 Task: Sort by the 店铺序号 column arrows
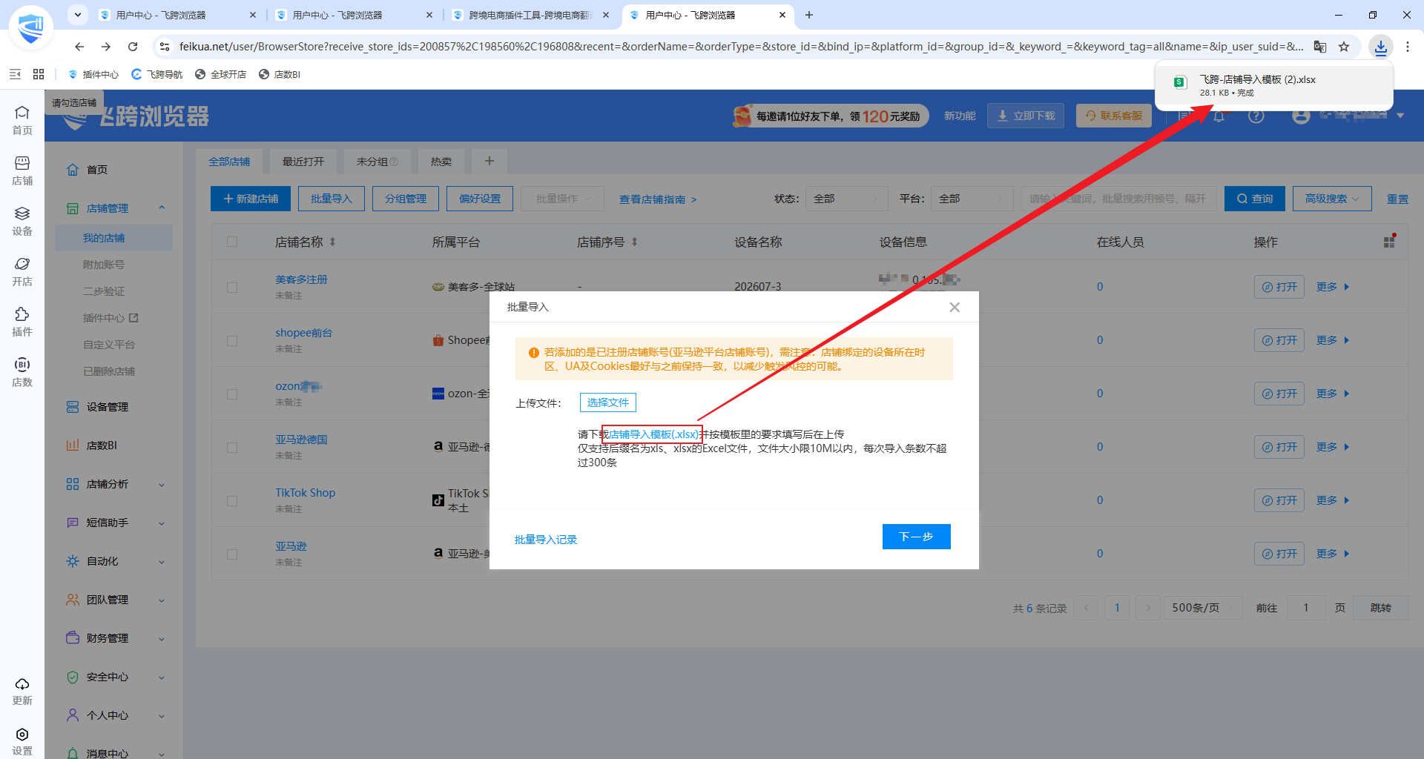(634, 242)
